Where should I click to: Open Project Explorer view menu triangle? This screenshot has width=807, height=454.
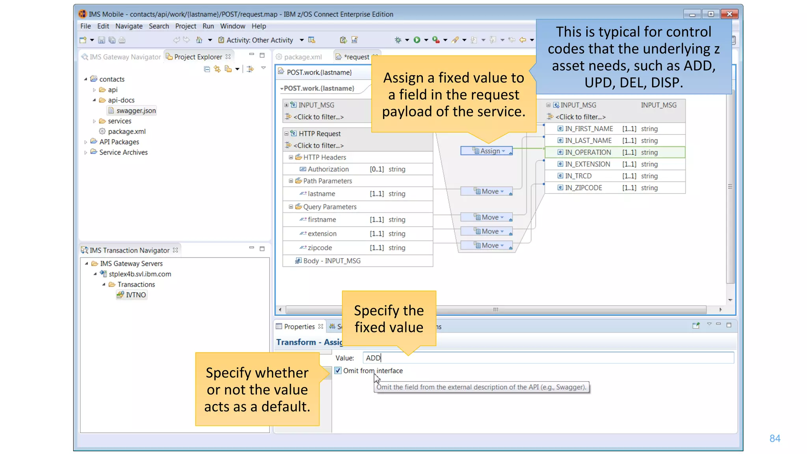(264, 68)
